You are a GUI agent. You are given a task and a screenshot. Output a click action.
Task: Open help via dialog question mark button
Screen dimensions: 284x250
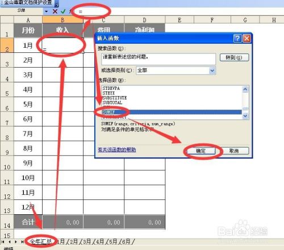coord(237,39)
